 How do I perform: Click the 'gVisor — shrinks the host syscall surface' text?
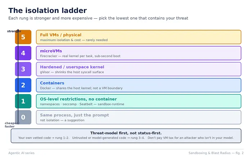pos(72,72)
